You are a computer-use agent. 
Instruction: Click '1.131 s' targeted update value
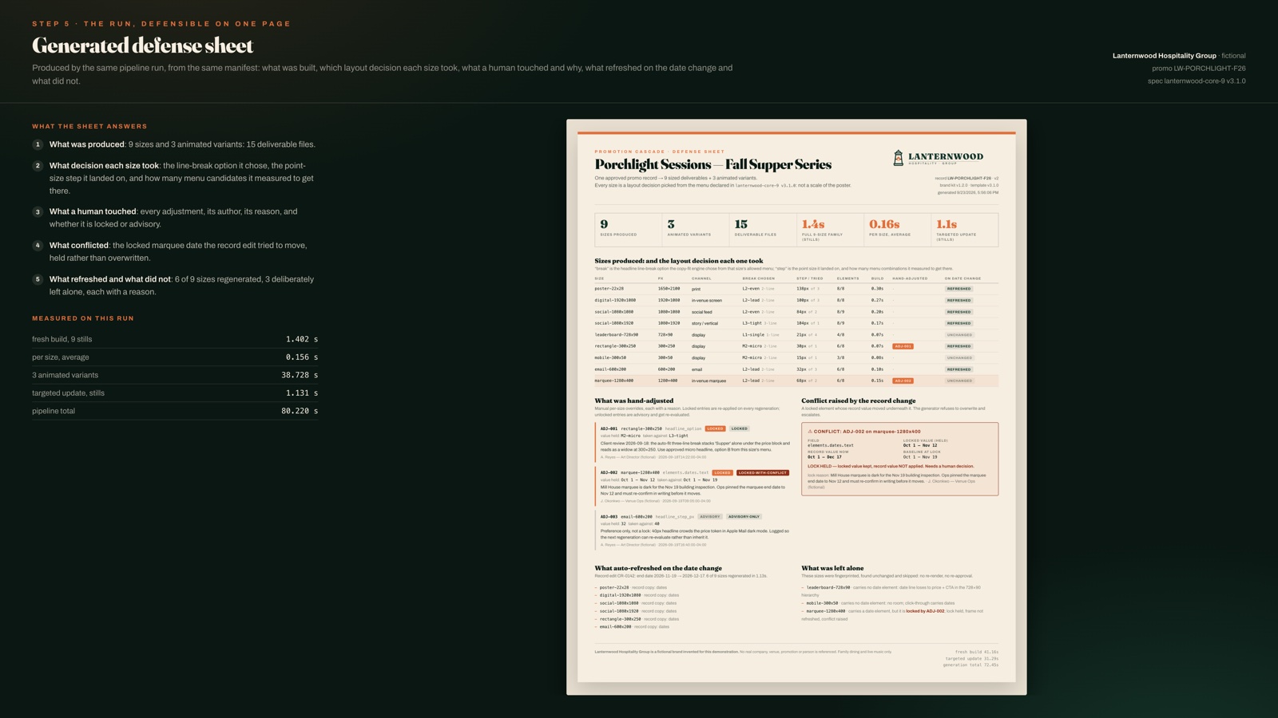[302, 393]
